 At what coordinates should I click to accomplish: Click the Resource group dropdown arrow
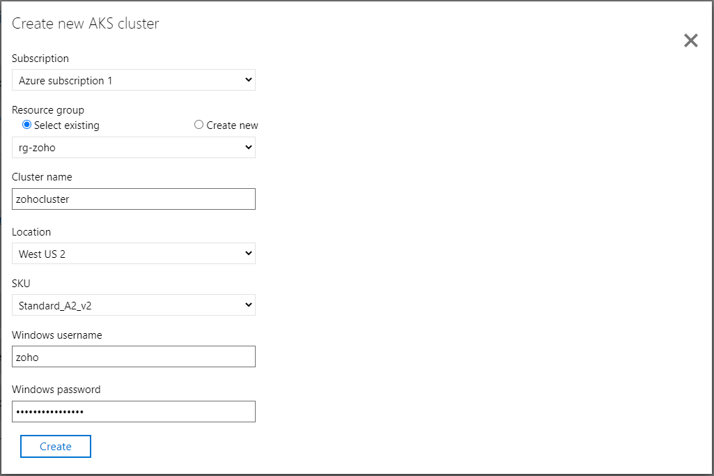249,147
